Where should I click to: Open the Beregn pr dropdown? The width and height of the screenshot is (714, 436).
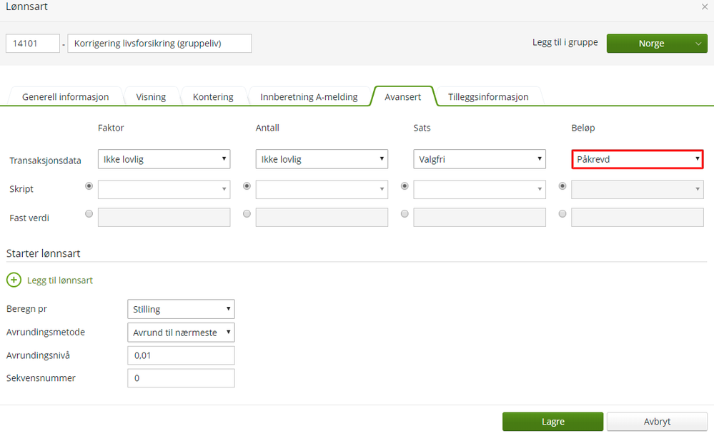(x=181, y=309)
